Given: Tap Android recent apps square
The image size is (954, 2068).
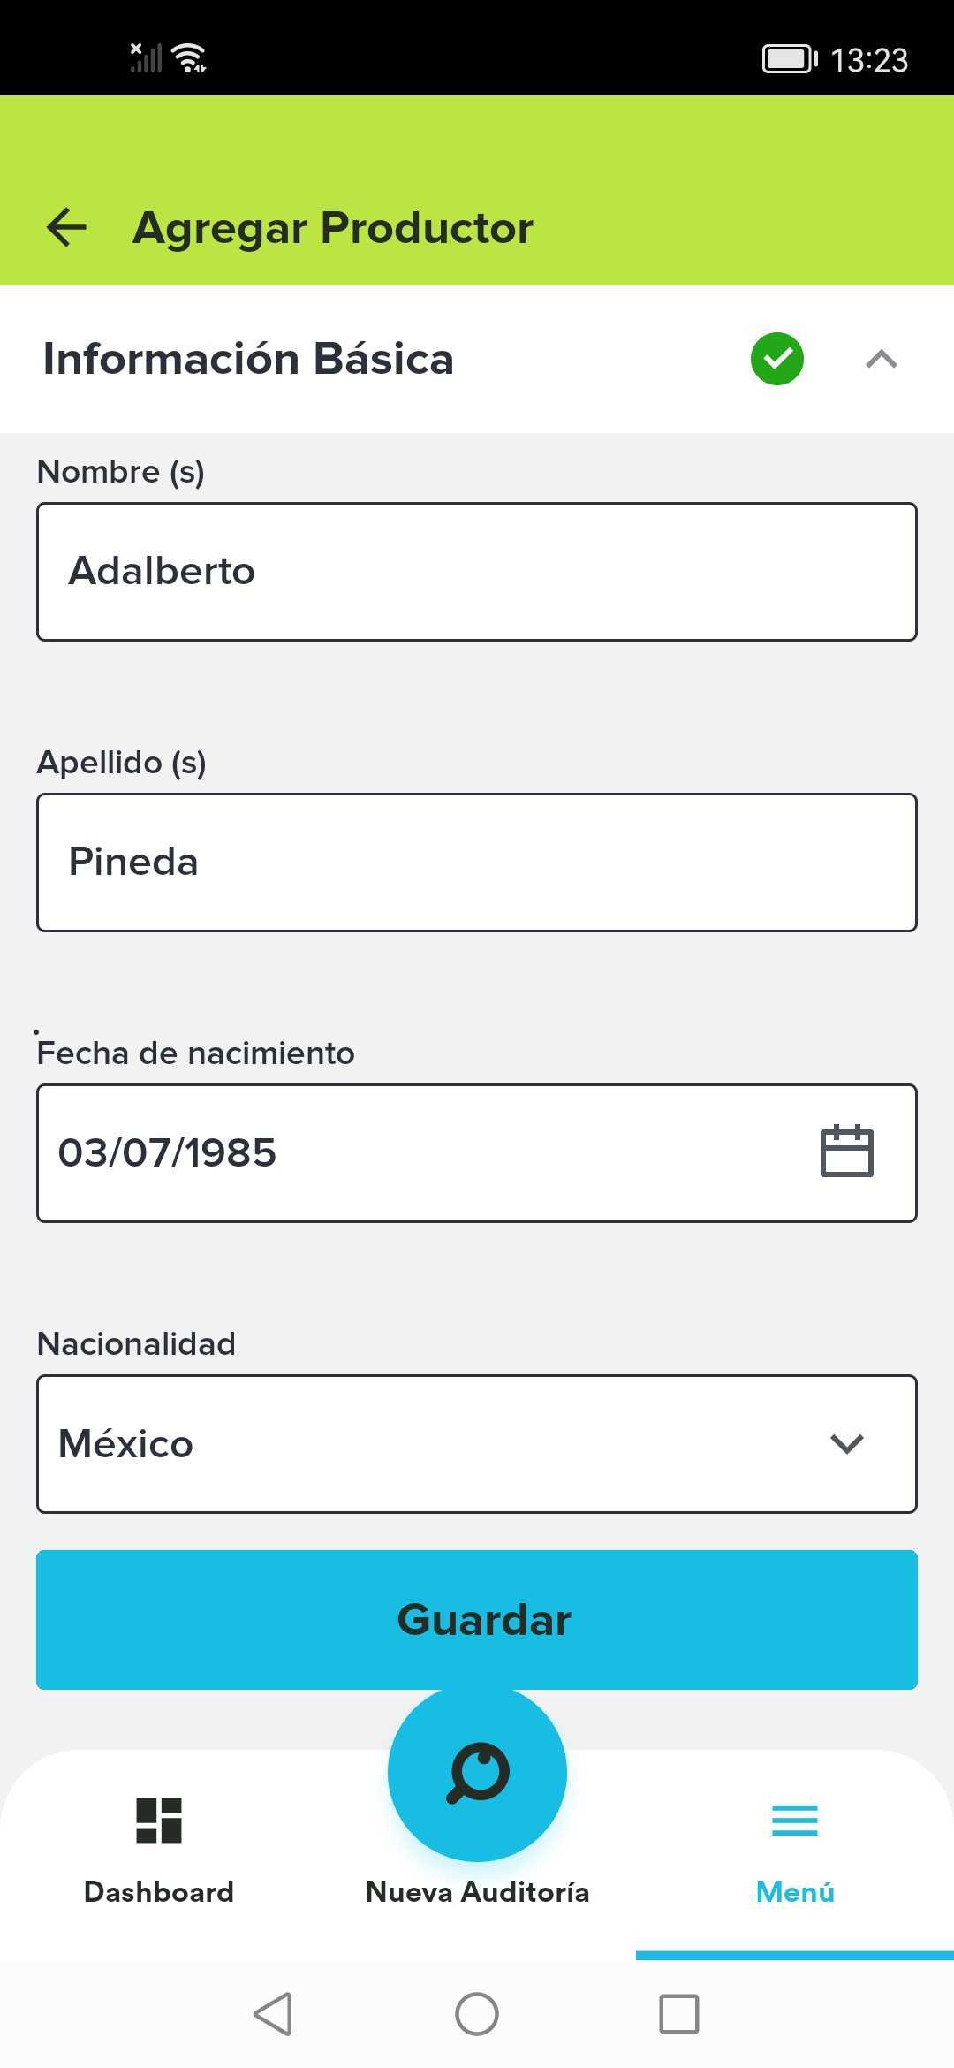Looking at the screenshot, I should (x=679, y=2014).
